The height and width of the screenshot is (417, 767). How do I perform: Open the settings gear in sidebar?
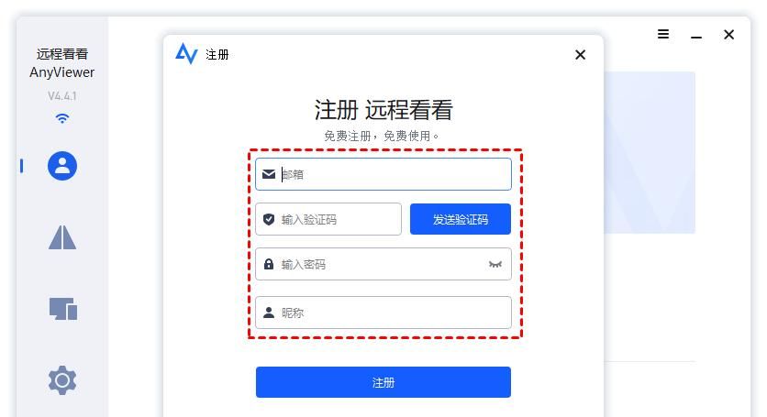click(x=62, y=379)
